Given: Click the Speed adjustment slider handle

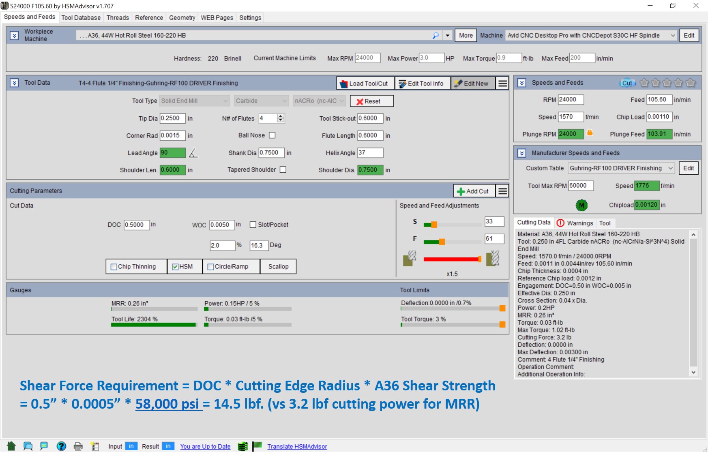Looking at the screenshot, I should pyautogui.click(x=434, y=225).
